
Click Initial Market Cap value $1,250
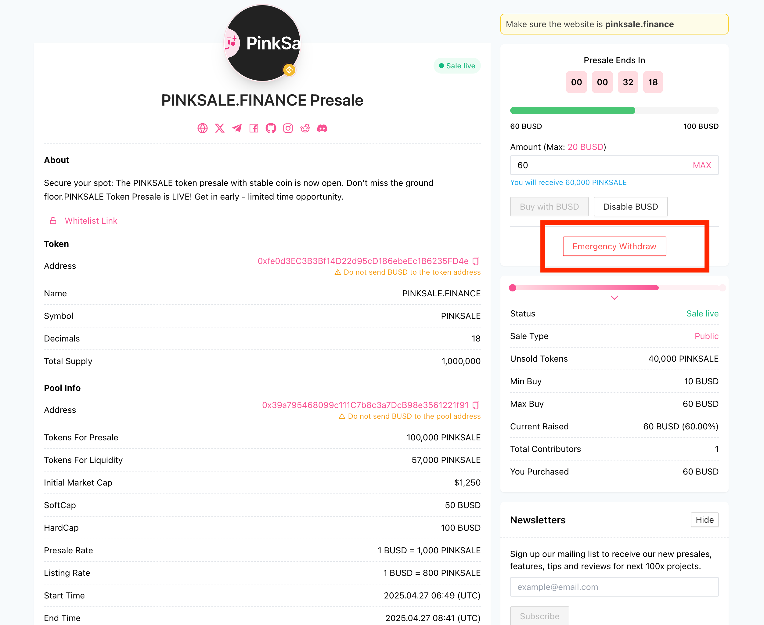click(467, 482)
